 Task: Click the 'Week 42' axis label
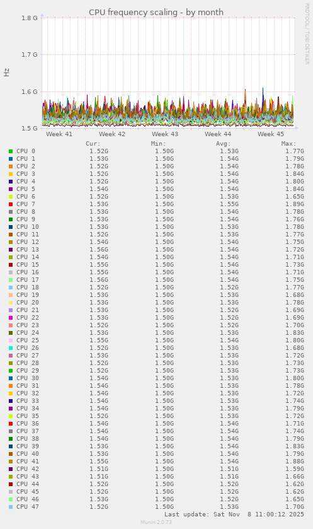(112, 134)
